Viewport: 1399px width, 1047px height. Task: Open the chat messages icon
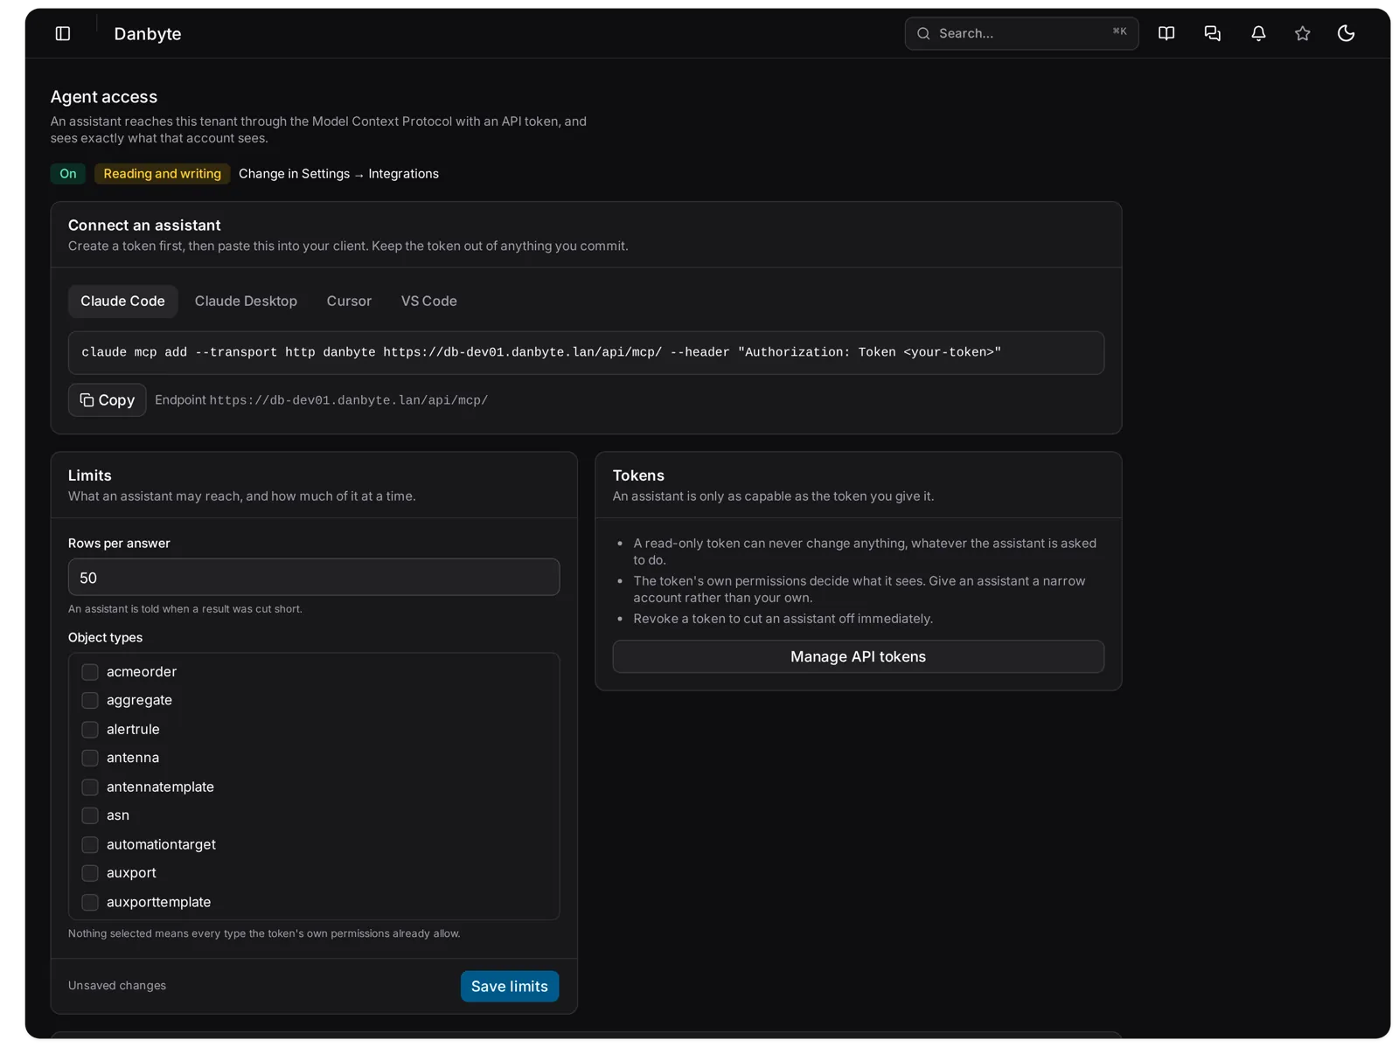(x=1212, y=33)
